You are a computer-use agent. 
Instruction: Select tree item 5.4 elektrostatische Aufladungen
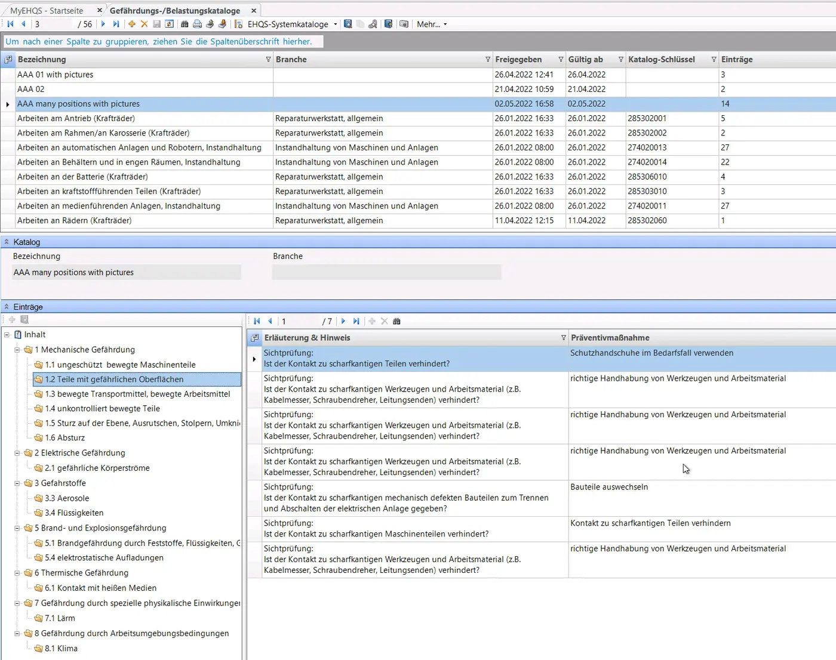click(104, 558)
